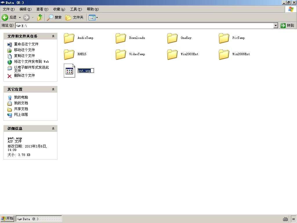Click the email envelope task icon

tap(10, 68)
